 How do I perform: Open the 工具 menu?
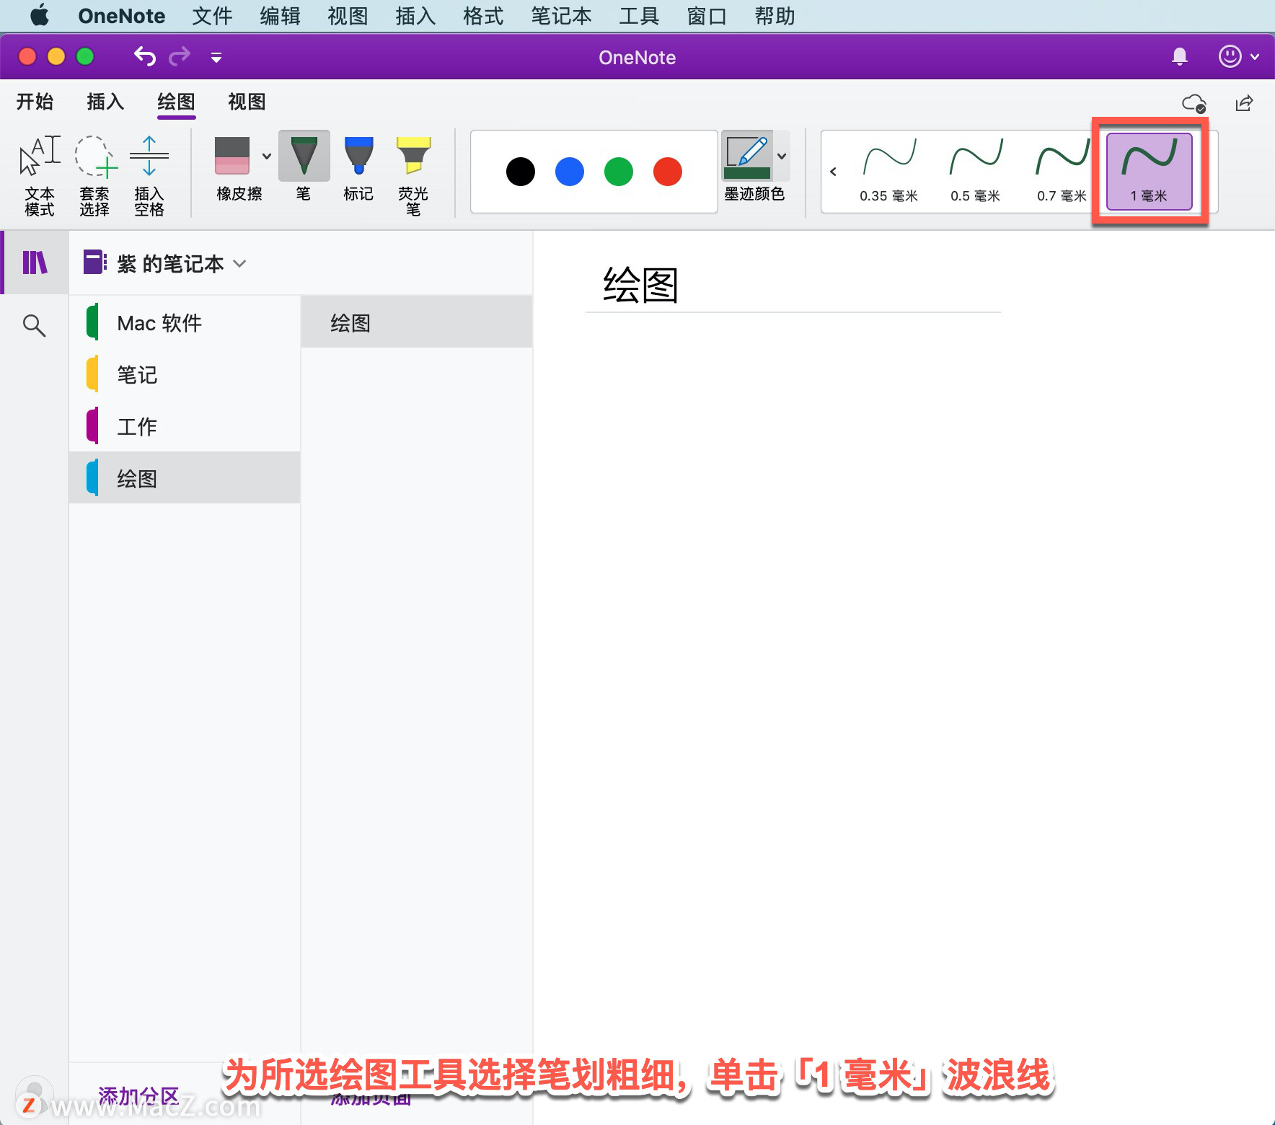(639, 16)
